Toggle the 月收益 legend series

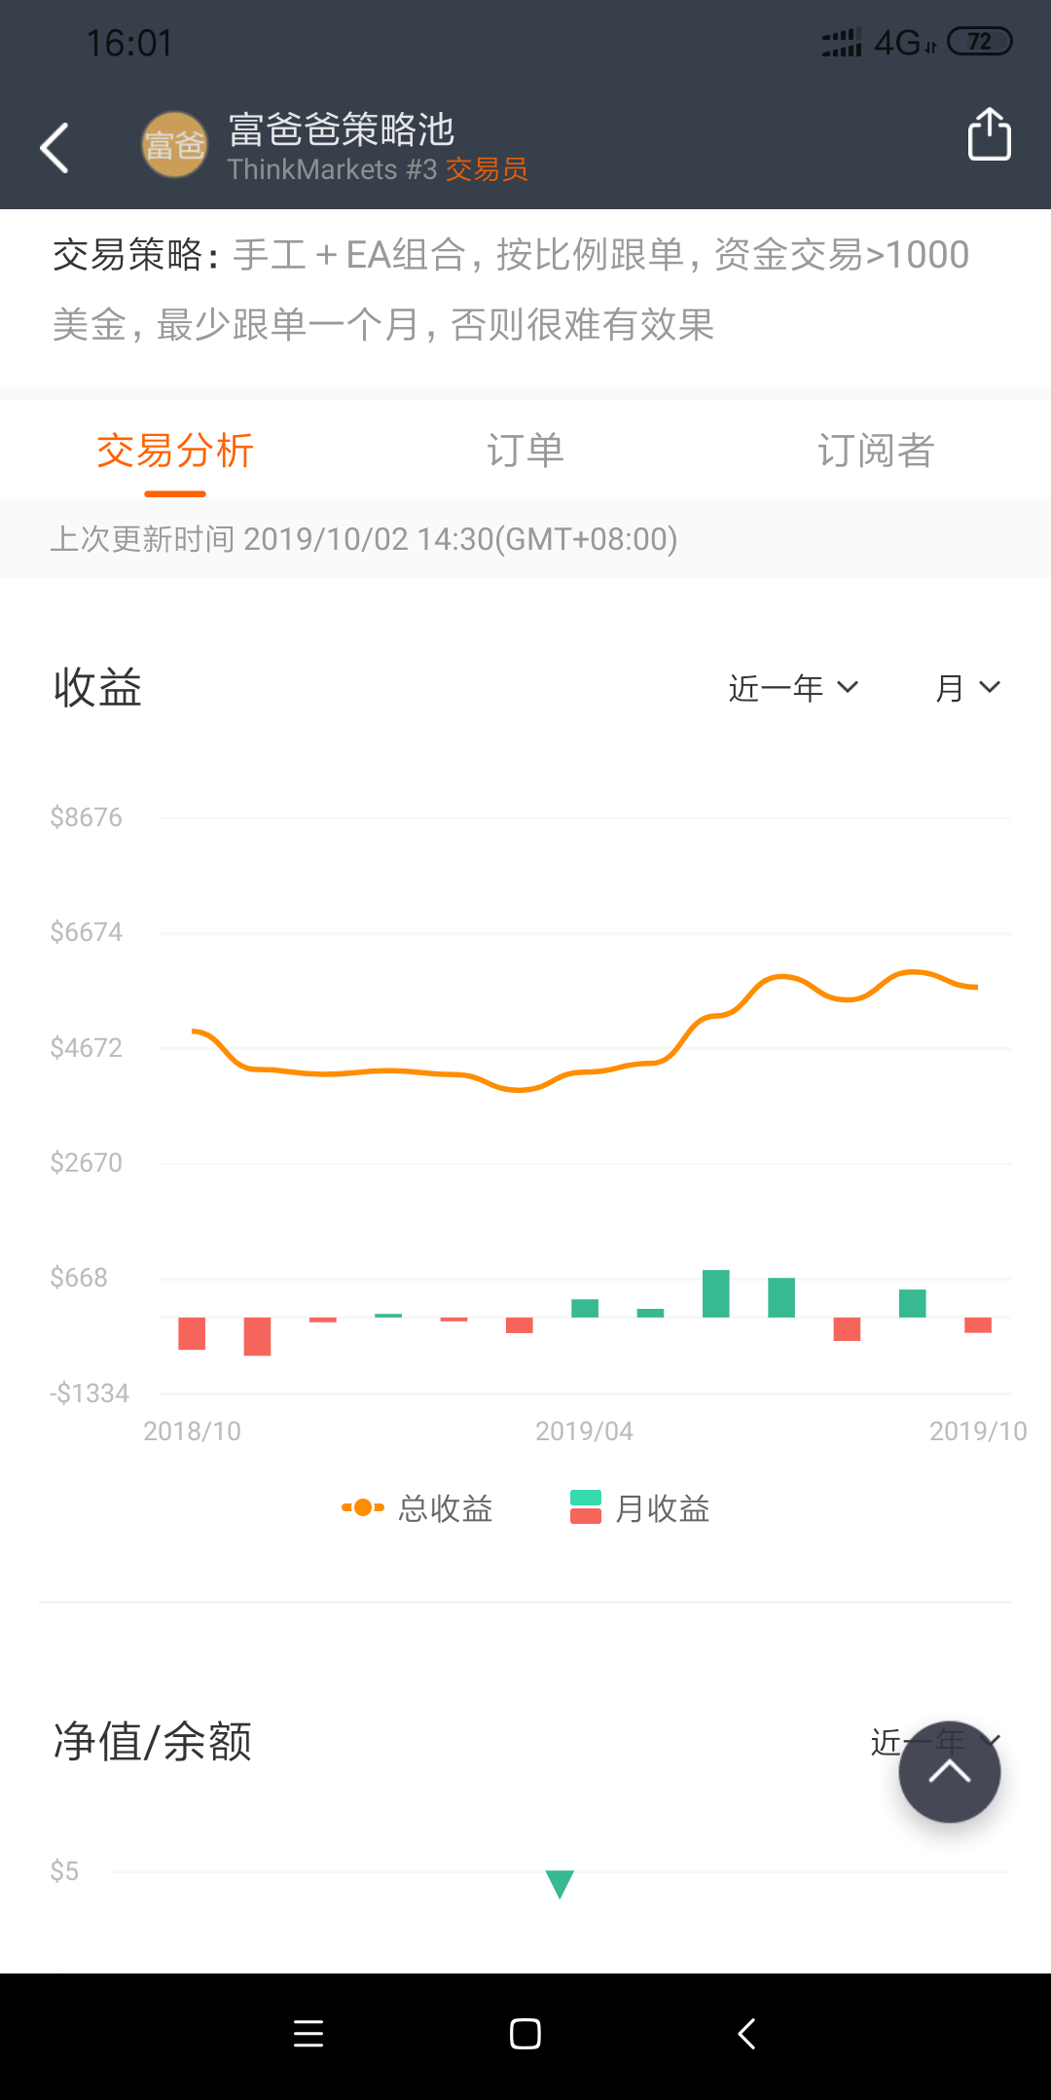[640, 1508]
